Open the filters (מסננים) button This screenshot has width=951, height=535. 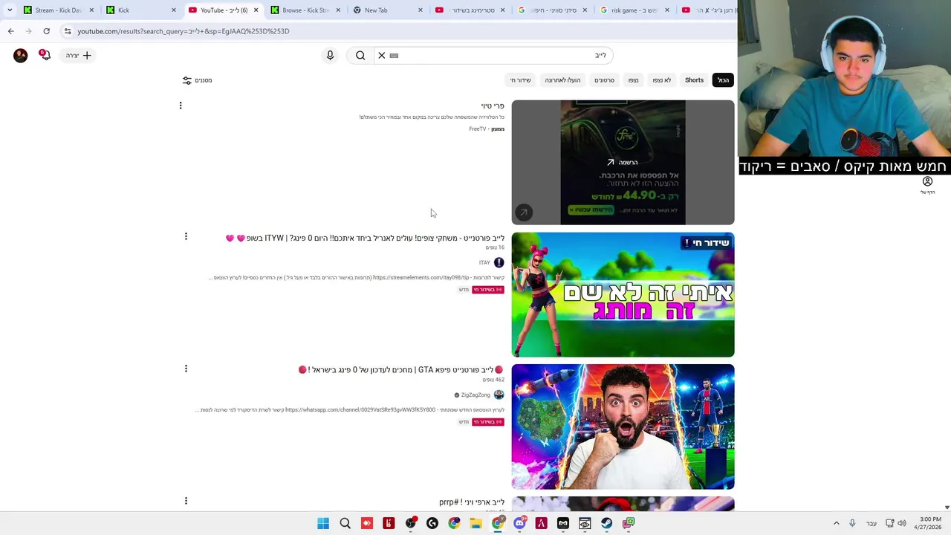(198, 80)
